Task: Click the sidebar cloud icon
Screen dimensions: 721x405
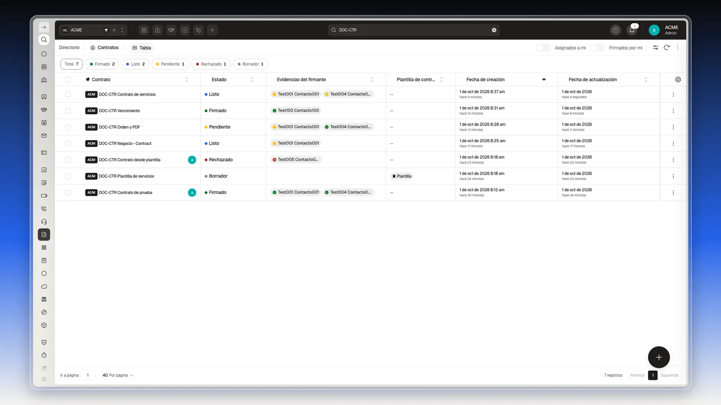Action: pyautogui.click(x=44, y=286)
